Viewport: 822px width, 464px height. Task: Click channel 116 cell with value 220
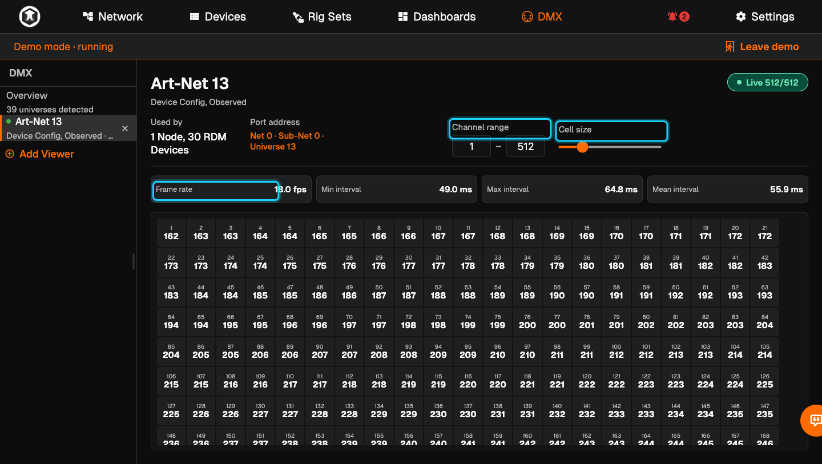[468, 381]
